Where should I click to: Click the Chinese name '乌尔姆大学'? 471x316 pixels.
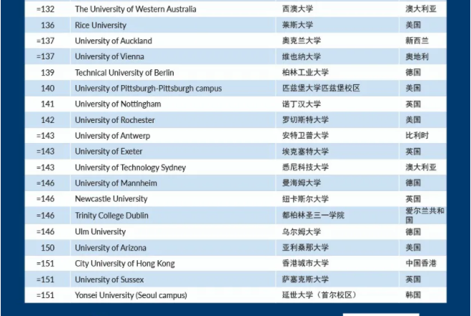tap(302, 232)
